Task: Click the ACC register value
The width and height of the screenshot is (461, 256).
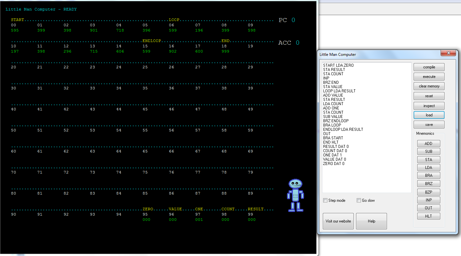Action: (x=297, y=43)
